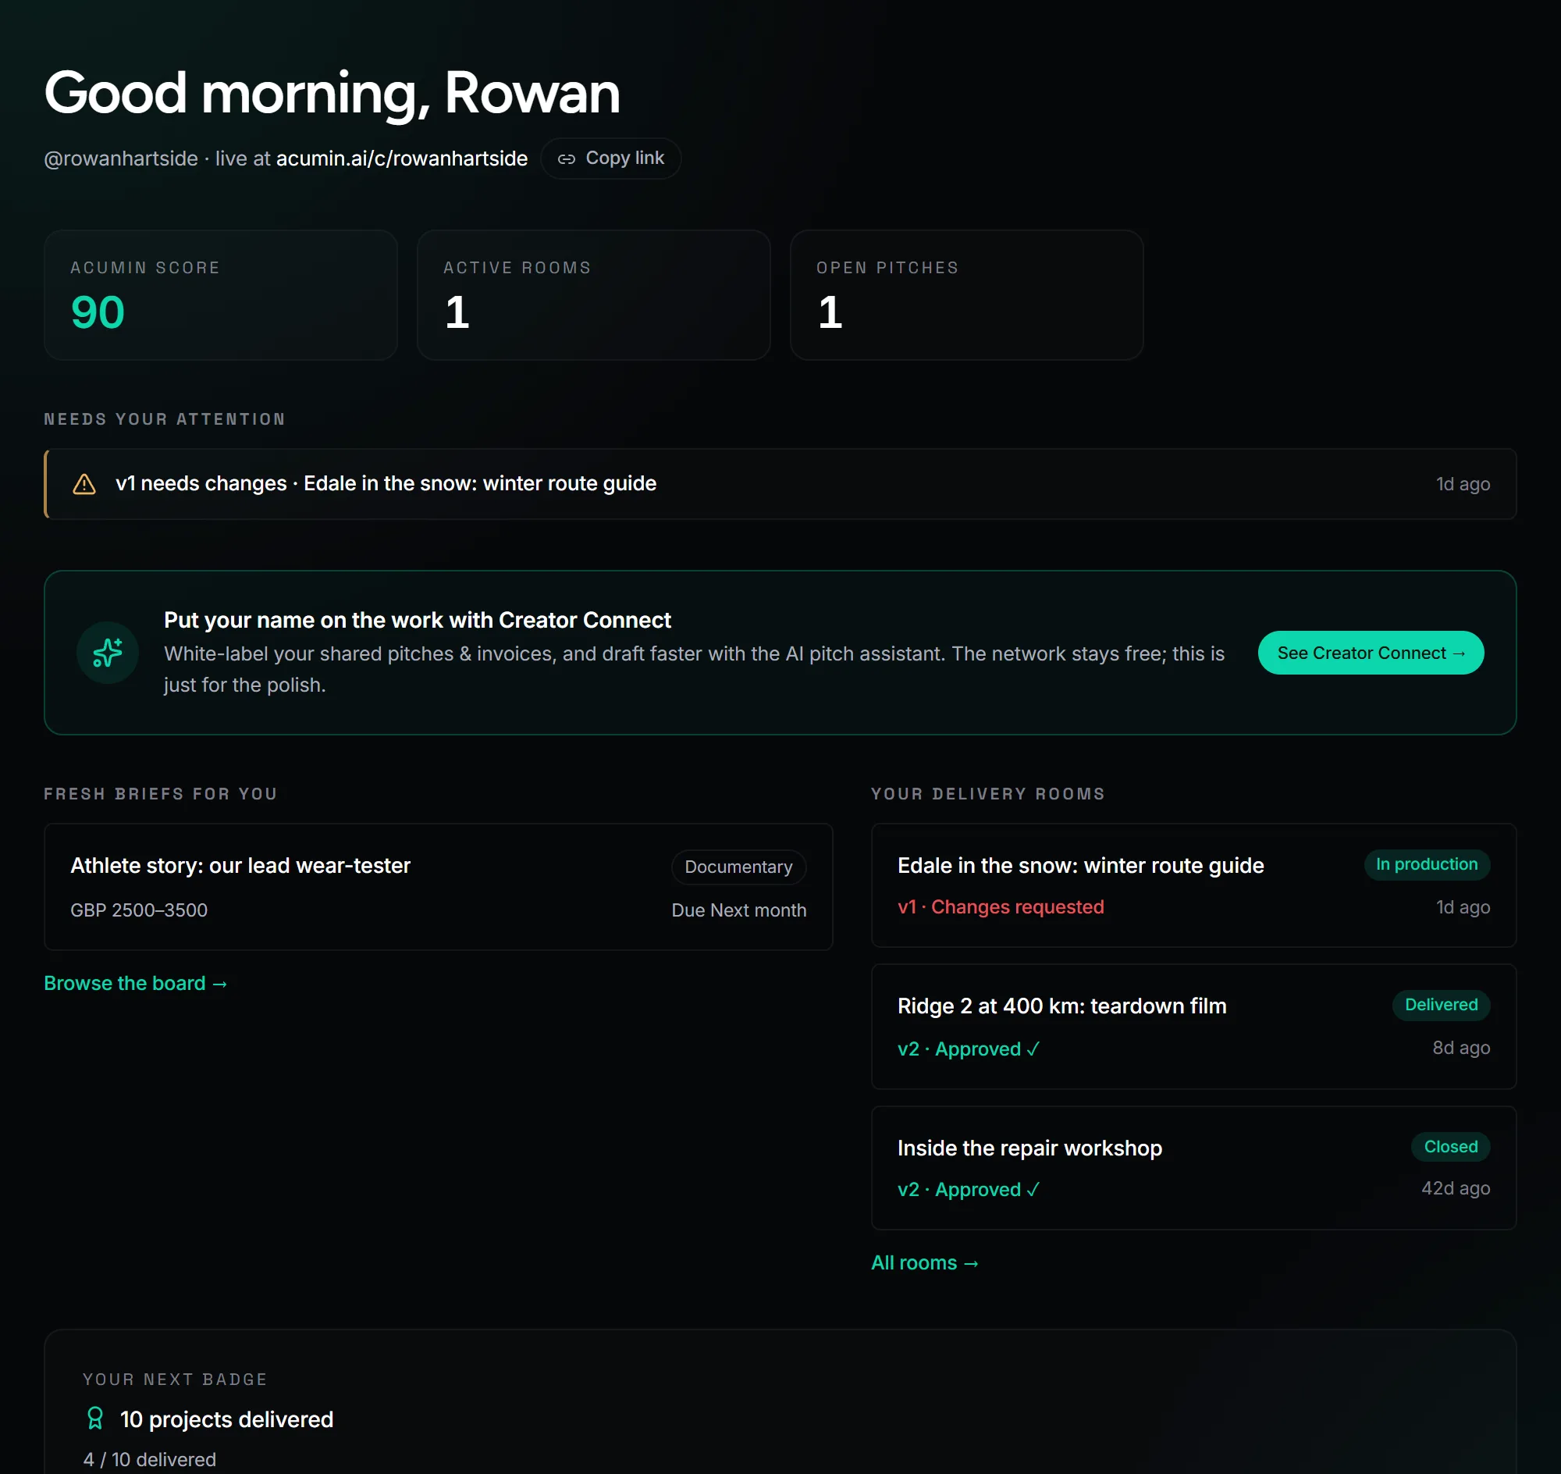Click the Creator Connect banner headline
The width and height of the screenshot is (1561, 1474).
[417, 620]
